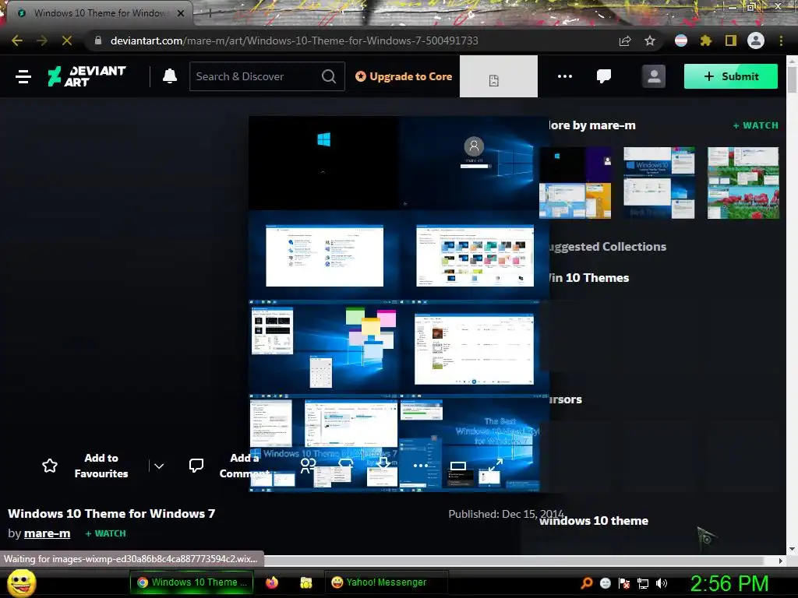The width and height of the screenshot is (798, 598).
Task: Toggle the browser side panel icon
Action: (x=731, y=40)
